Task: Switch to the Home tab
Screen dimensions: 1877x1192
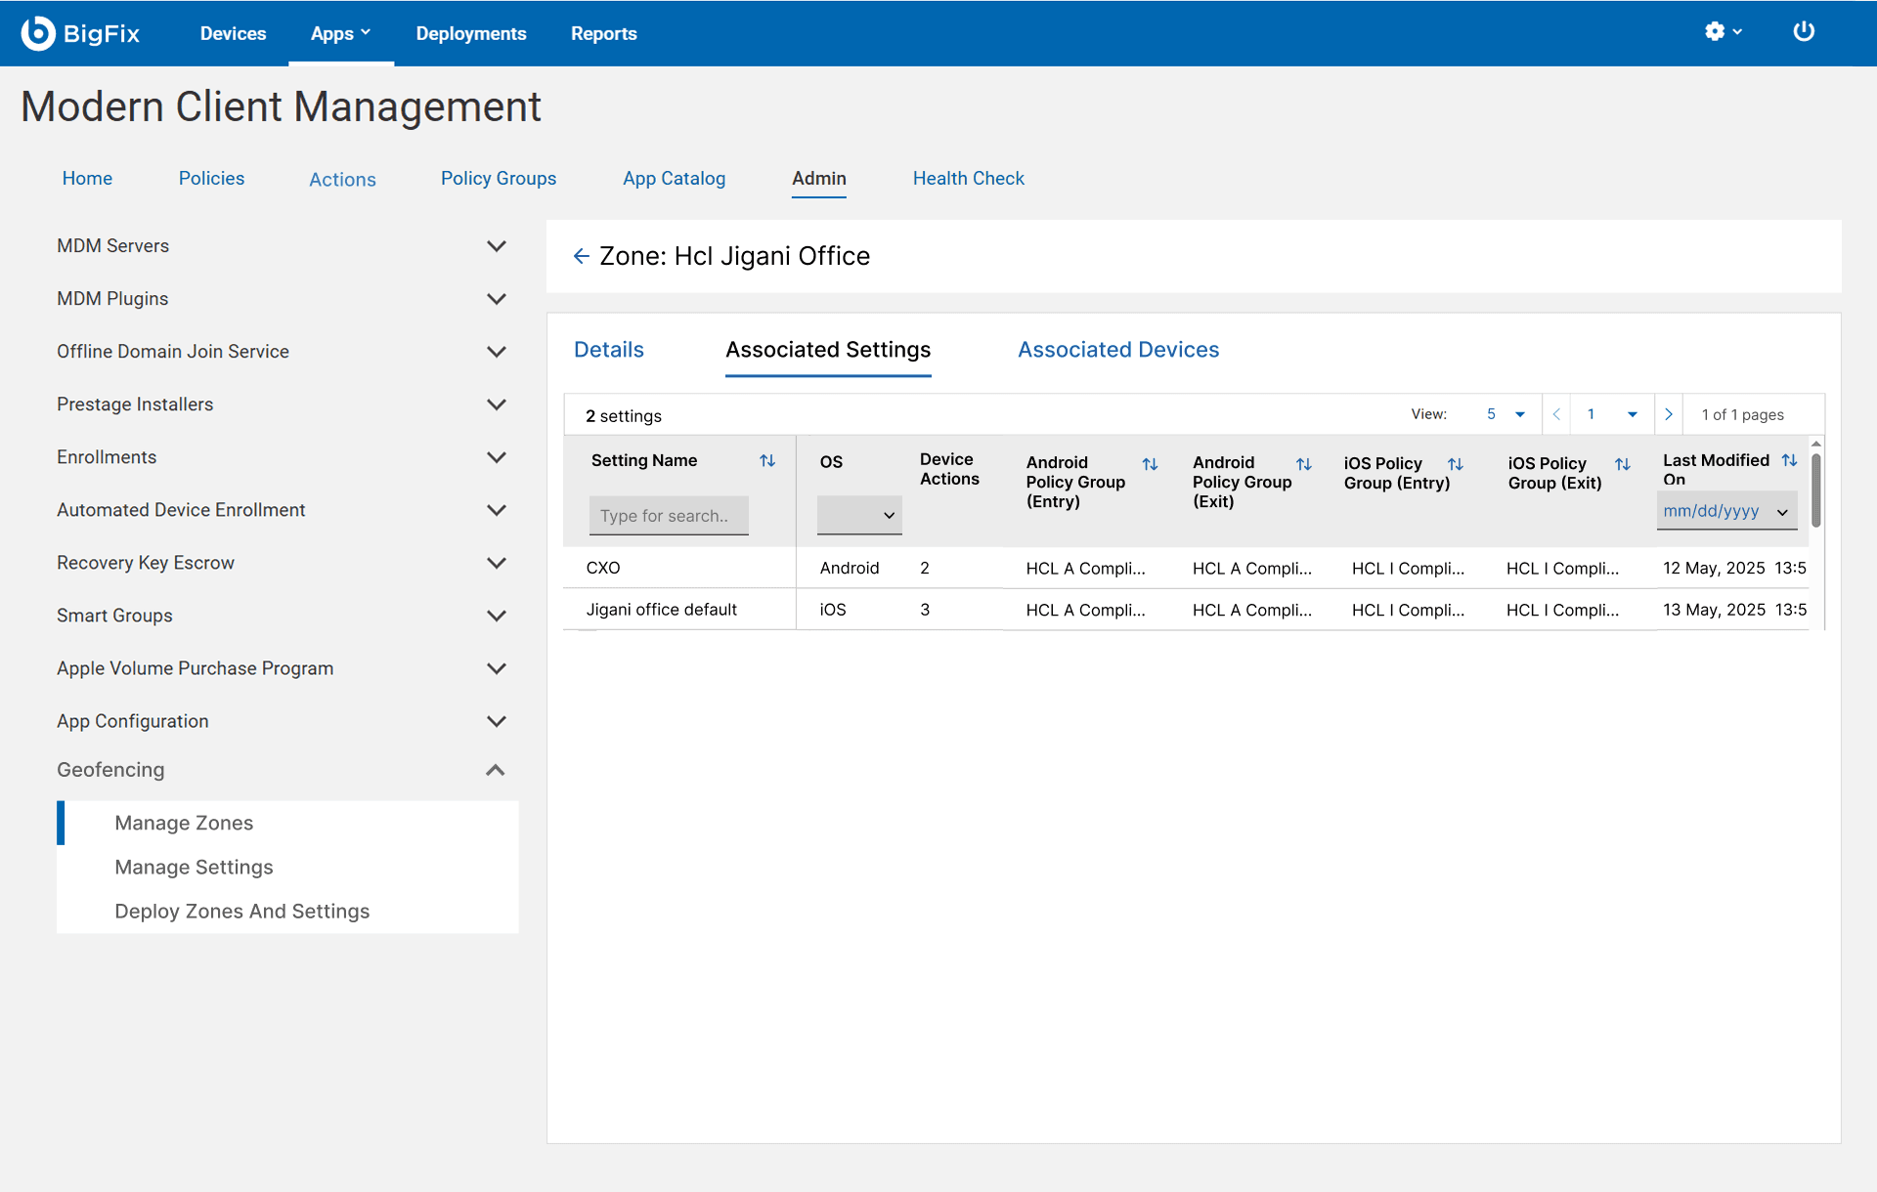Action: pos(87,179)
